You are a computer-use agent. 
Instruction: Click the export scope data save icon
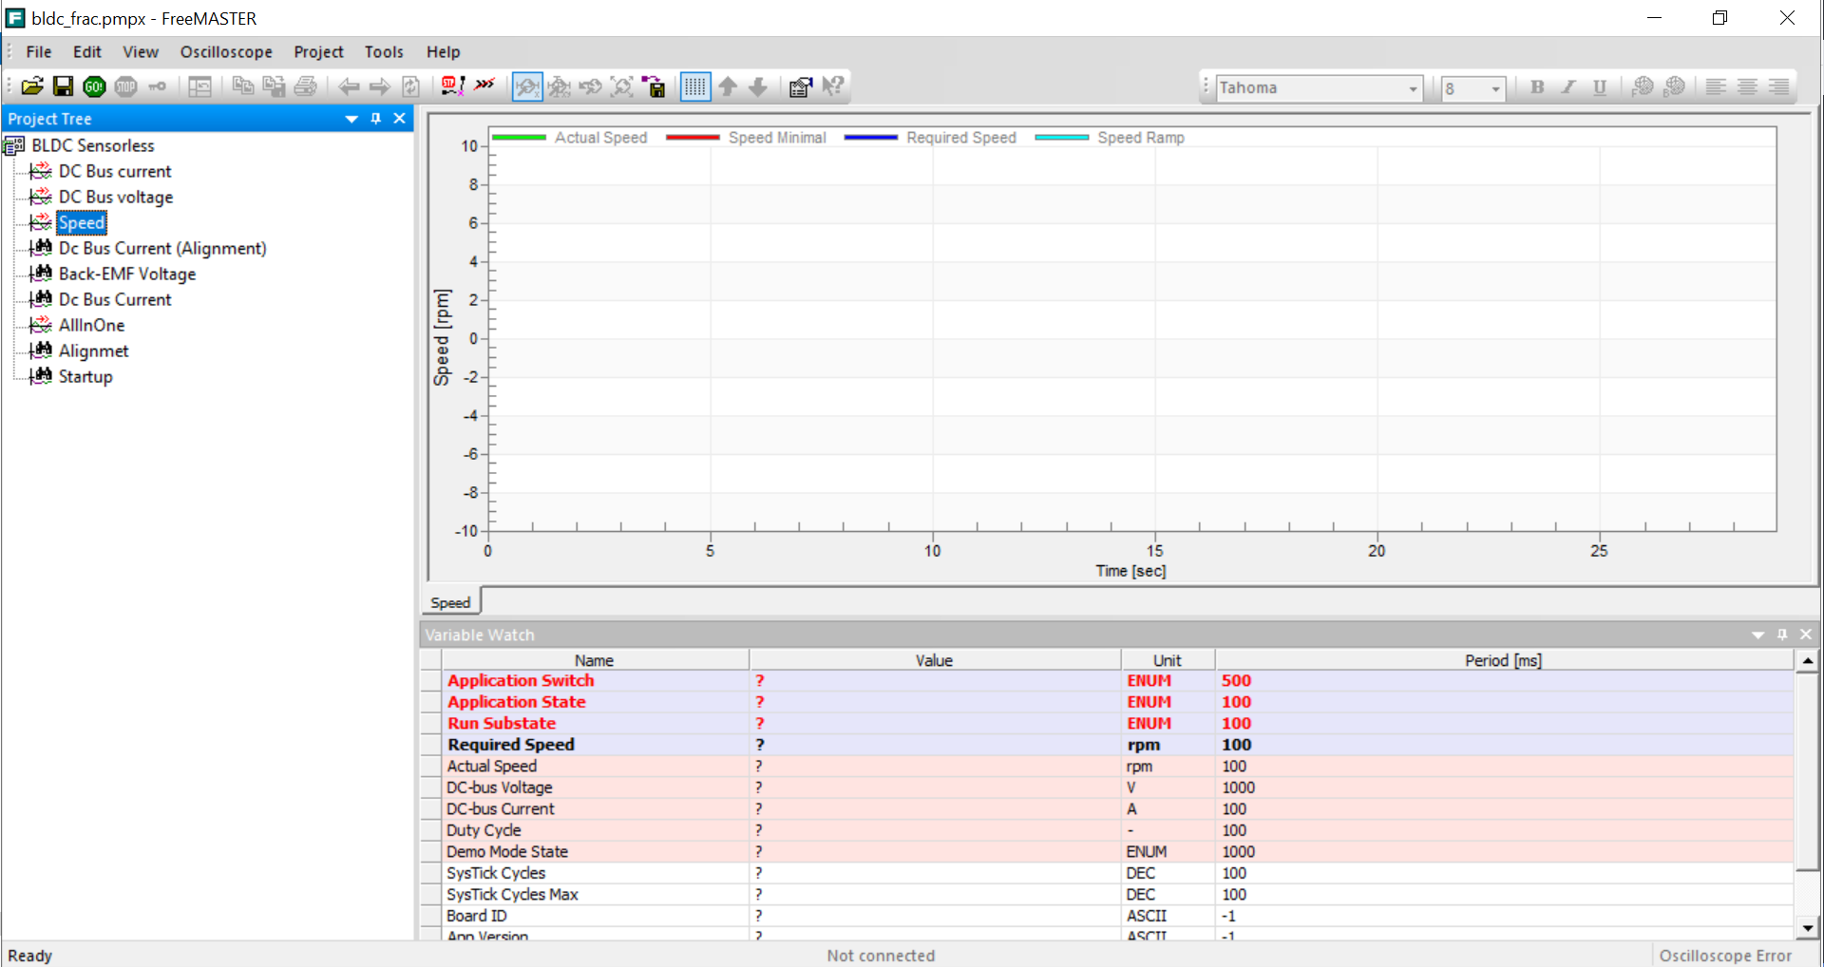654,86
